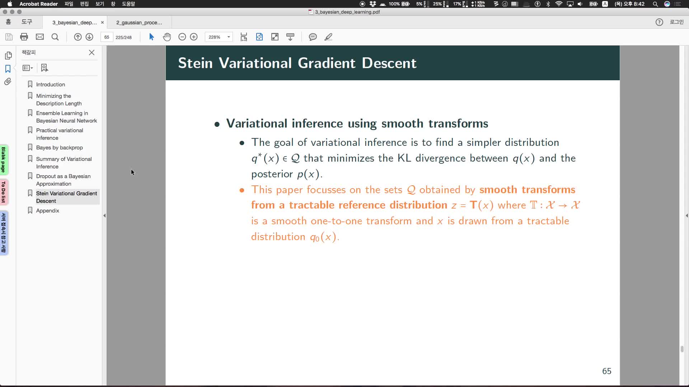Viewport: 689px width, 387px height.
Task: Activate the highlighter tool
Action: pos(329,37)
